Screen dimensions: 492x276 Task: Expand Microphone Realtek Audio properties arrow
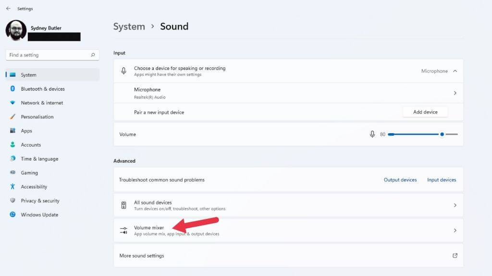click(x=455, y=93)
